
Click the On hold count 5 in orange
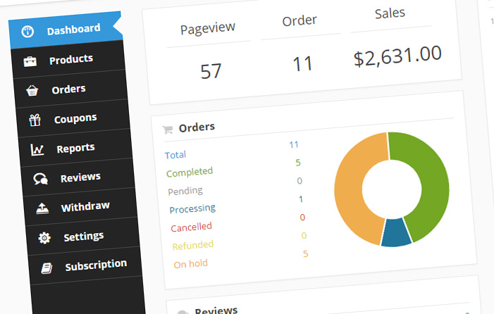click(x=306, y=254)
